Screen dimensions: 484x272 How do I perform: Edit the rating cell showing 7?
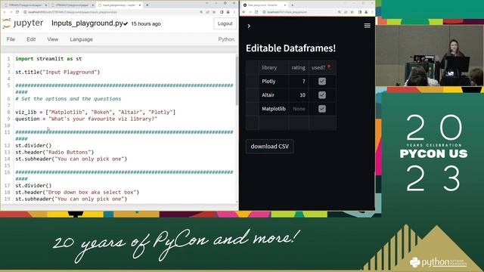coord(298,82)
